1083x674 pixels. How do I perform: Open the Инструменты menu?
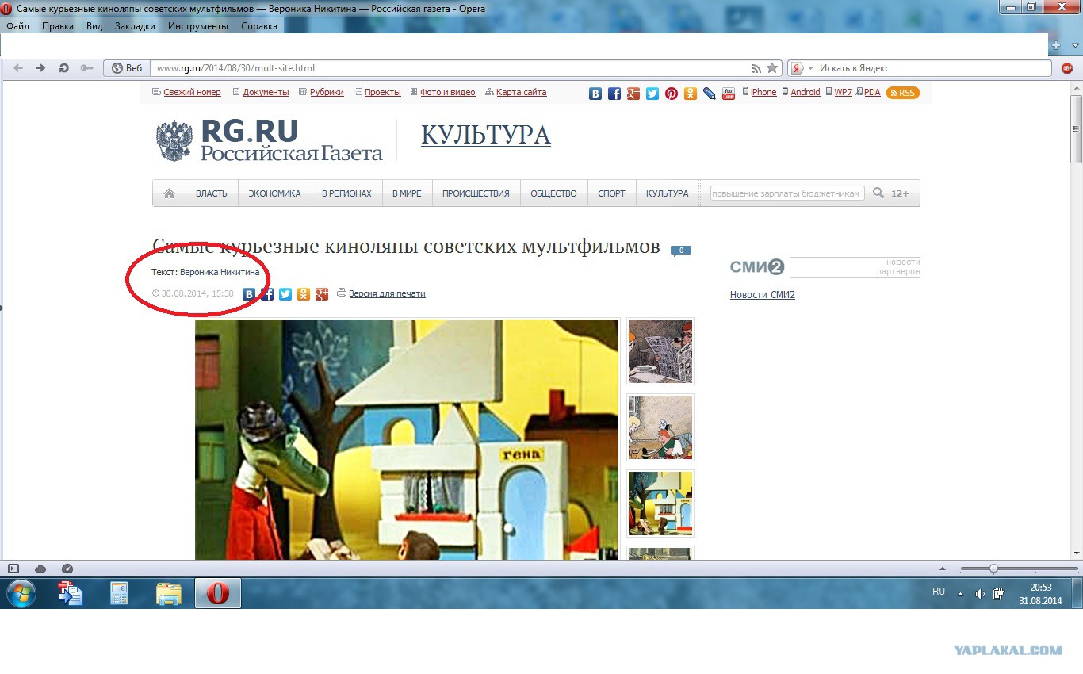[x=198, y=26]
